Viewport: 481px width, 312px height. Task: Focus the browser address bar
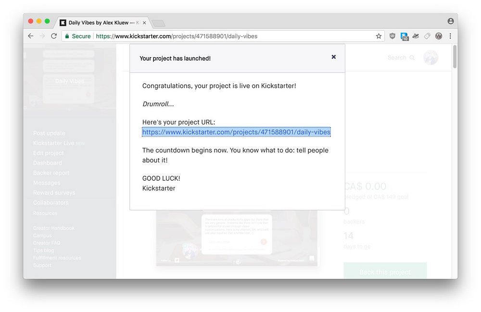coord(223,36)
